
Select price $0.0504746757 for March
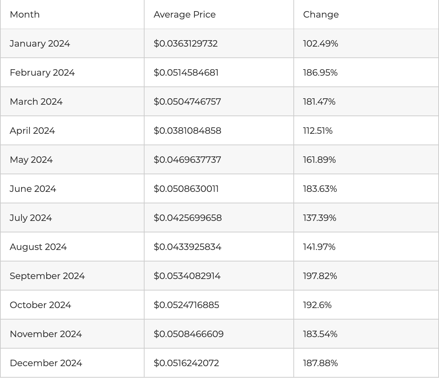[187, 101]
